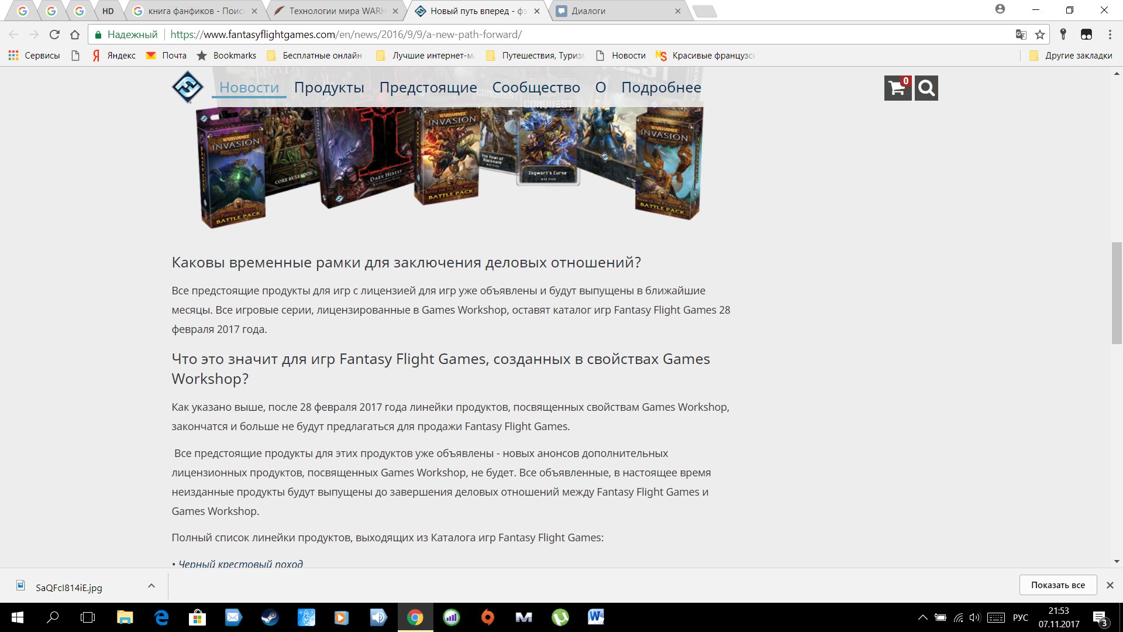Open the Windows Start menu
Viewport: 1123px width, 632px height.
(18, 617)
